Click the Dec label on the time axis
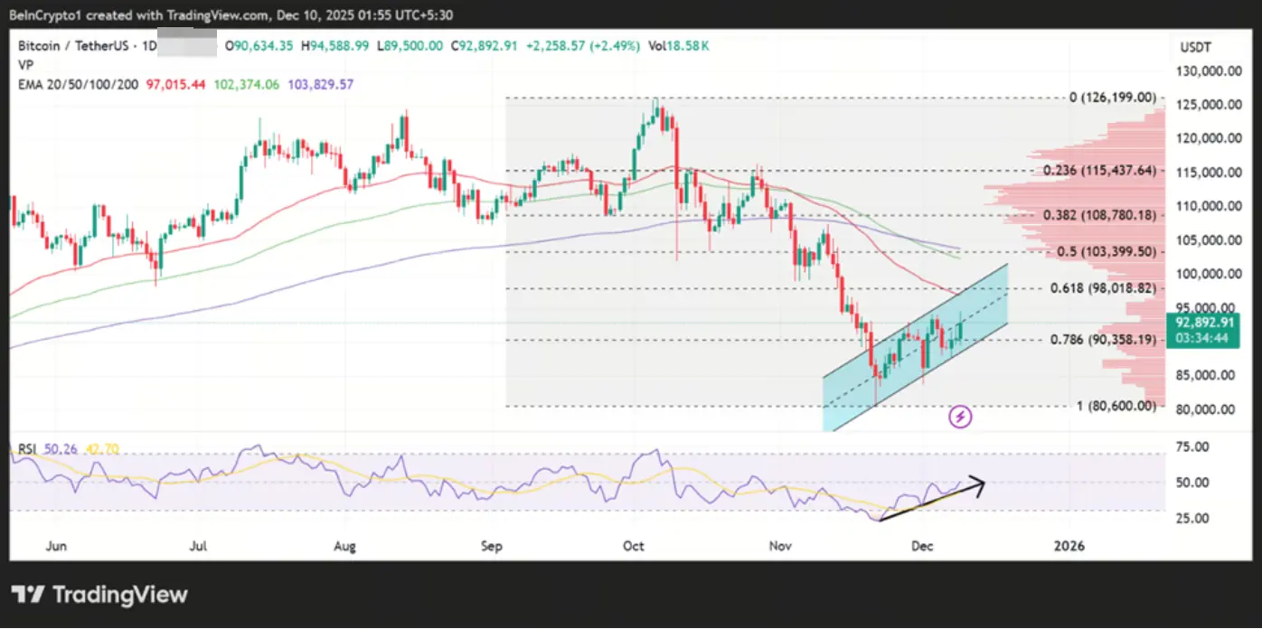The height and width of the screenshot is (629, 1262). 922,546
